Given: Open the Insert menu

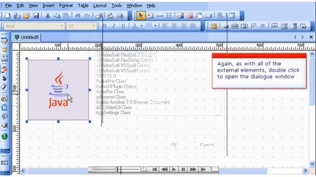Looking at the screenshot, I should [48, 5].
